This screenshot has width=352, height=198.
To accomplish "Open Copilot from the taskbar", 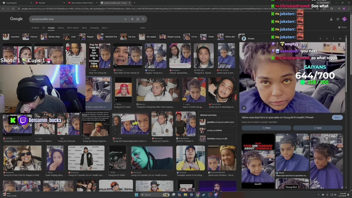I will click(179, 195).
